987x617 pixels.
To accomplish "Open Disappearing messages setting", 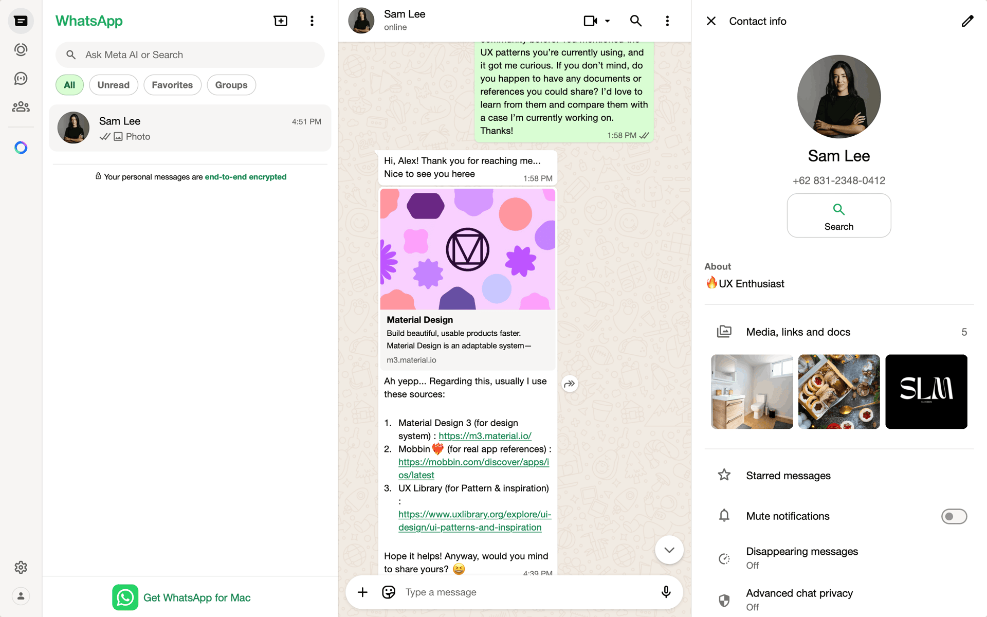I will click(839, 558).
